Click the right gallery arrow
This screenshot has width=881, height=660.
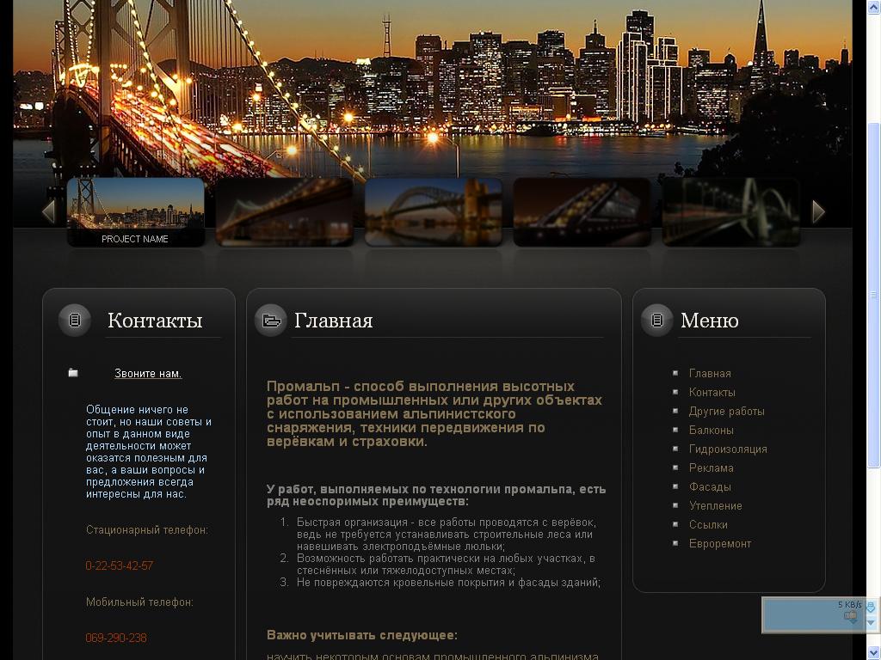point(819,211)
